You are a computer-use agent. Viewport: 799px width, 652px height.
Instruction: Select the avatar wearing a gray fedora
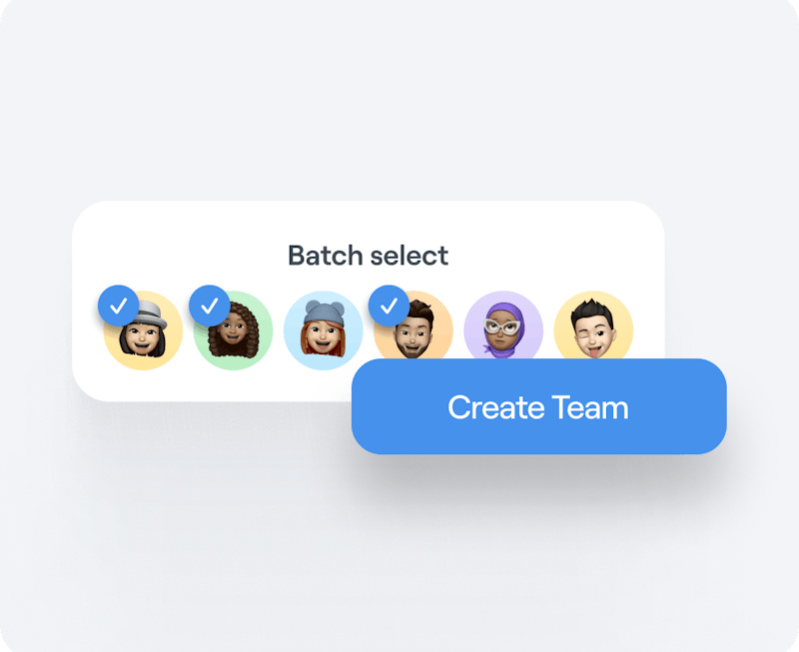[143, 330]
